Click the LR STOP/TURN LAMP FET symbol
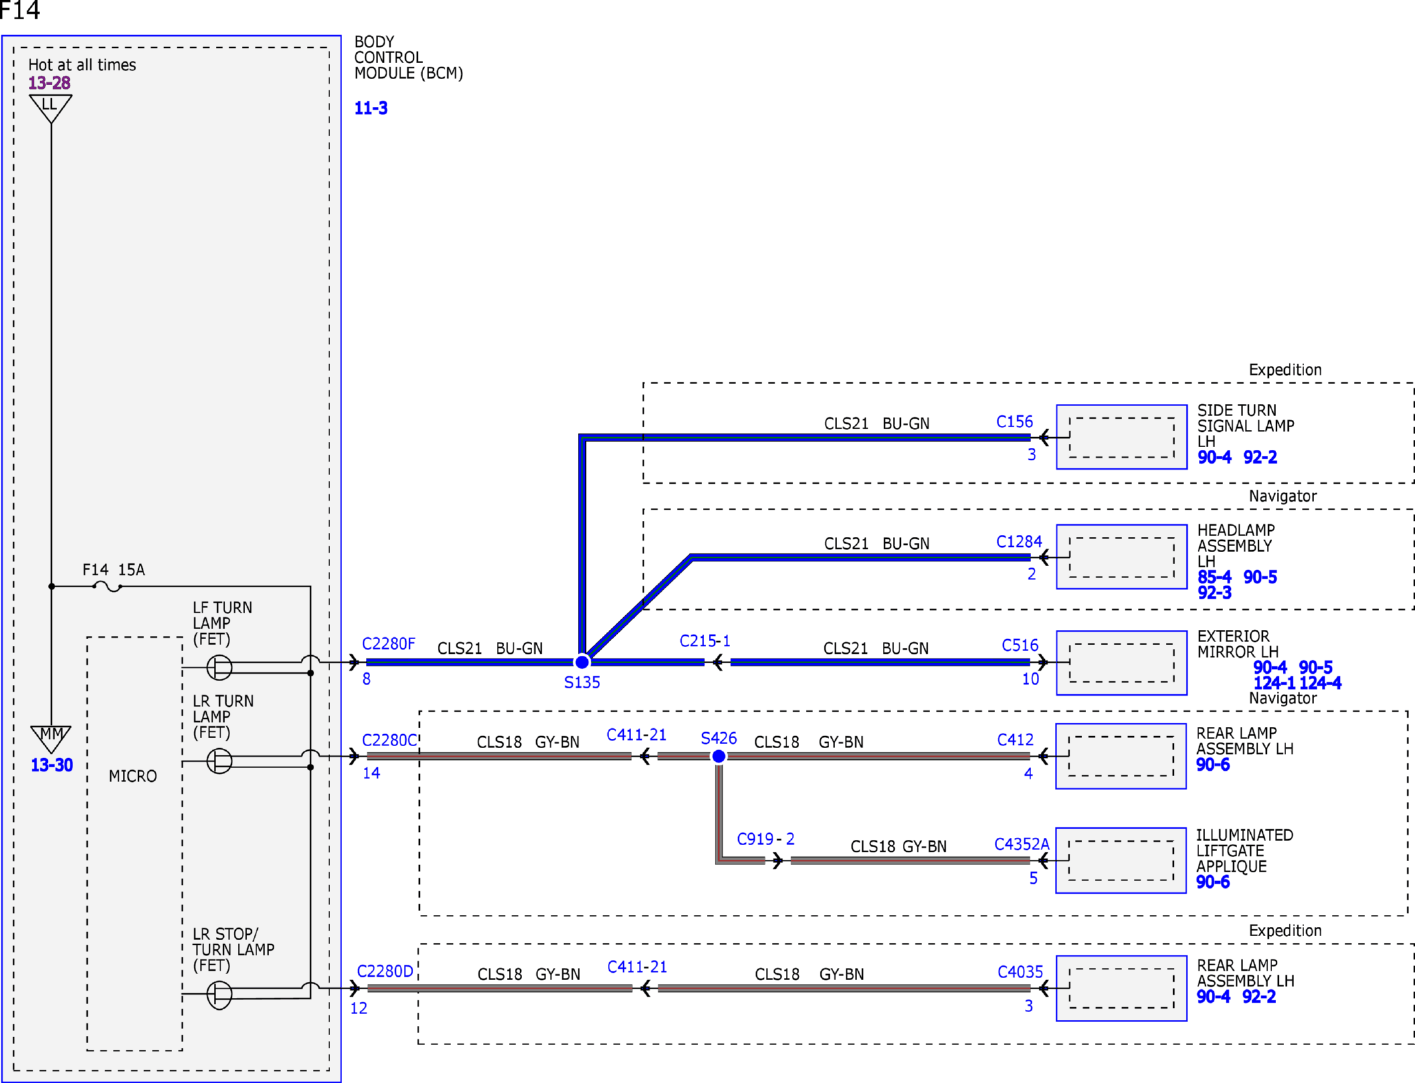Image resolution: width=1415 pixels, height=1083 pixels. tap(219, 995)
